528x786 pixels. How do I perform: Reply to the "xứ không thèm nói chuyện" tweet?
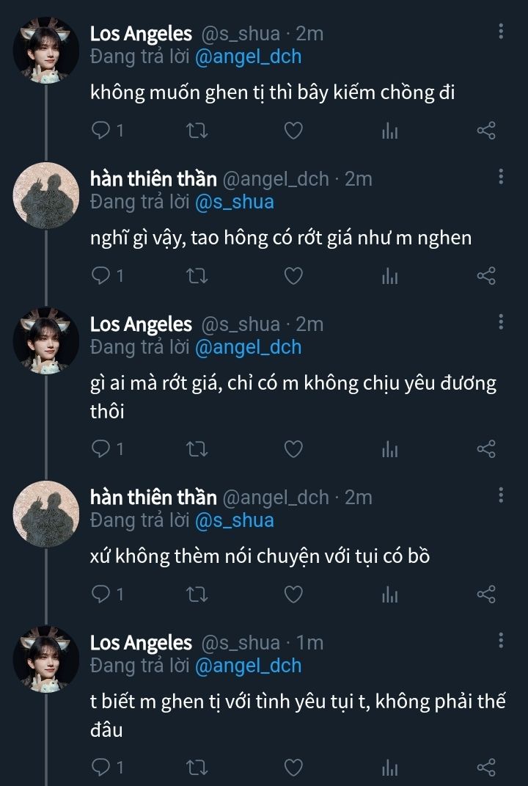pyautogui.click(x=100, y=594)
